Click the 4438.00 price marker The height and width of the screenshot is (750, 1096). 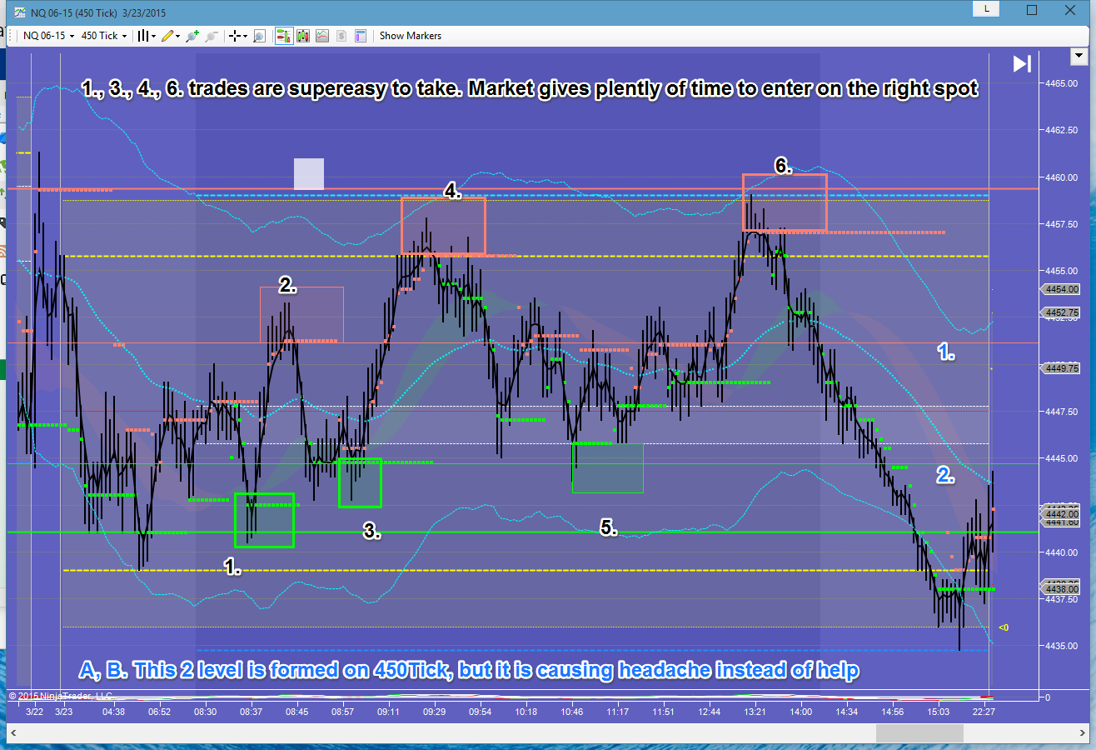tap(1059, 588)
